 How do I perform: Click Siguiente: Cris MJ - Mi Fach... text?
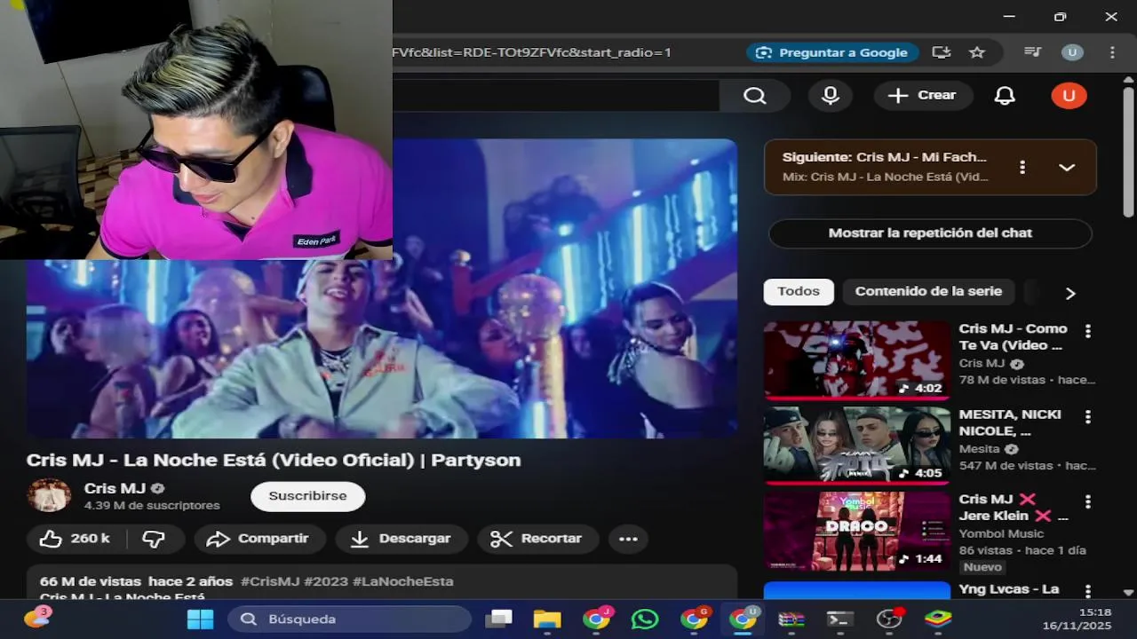coord(884,157)
